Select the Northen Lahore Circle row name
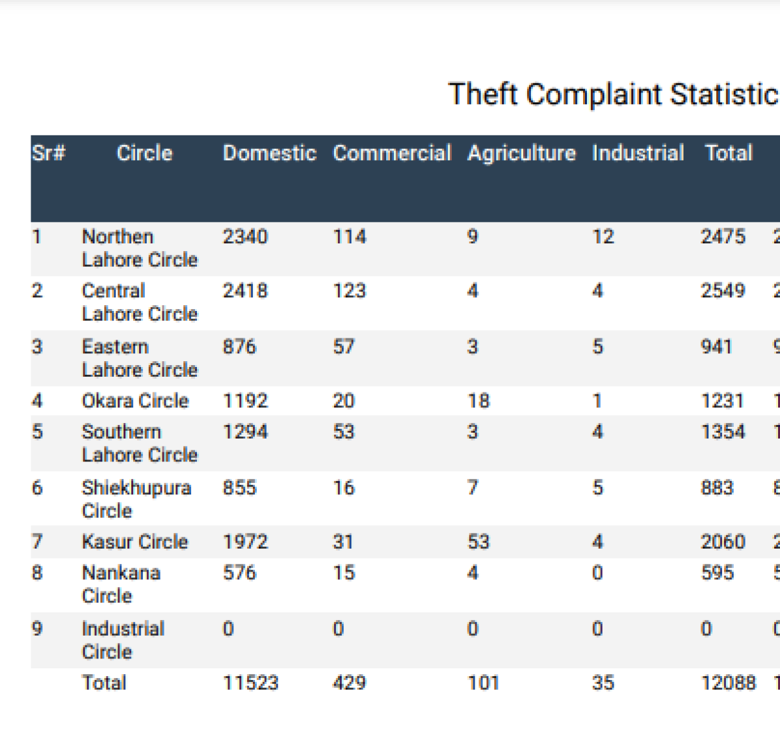The image size is (780, 736). pyautogui.click(x=140, y=248)
